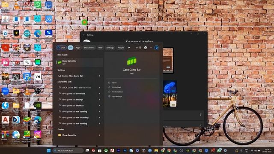The height and width of the screenshot is (154, 274).
Task: Open the Instagram desktop shortcut
Action: [38, 135]
